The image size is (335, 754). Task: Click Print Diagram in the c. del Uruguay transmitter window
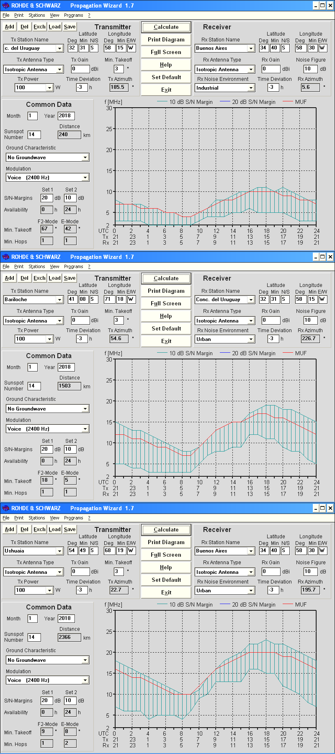166,40
